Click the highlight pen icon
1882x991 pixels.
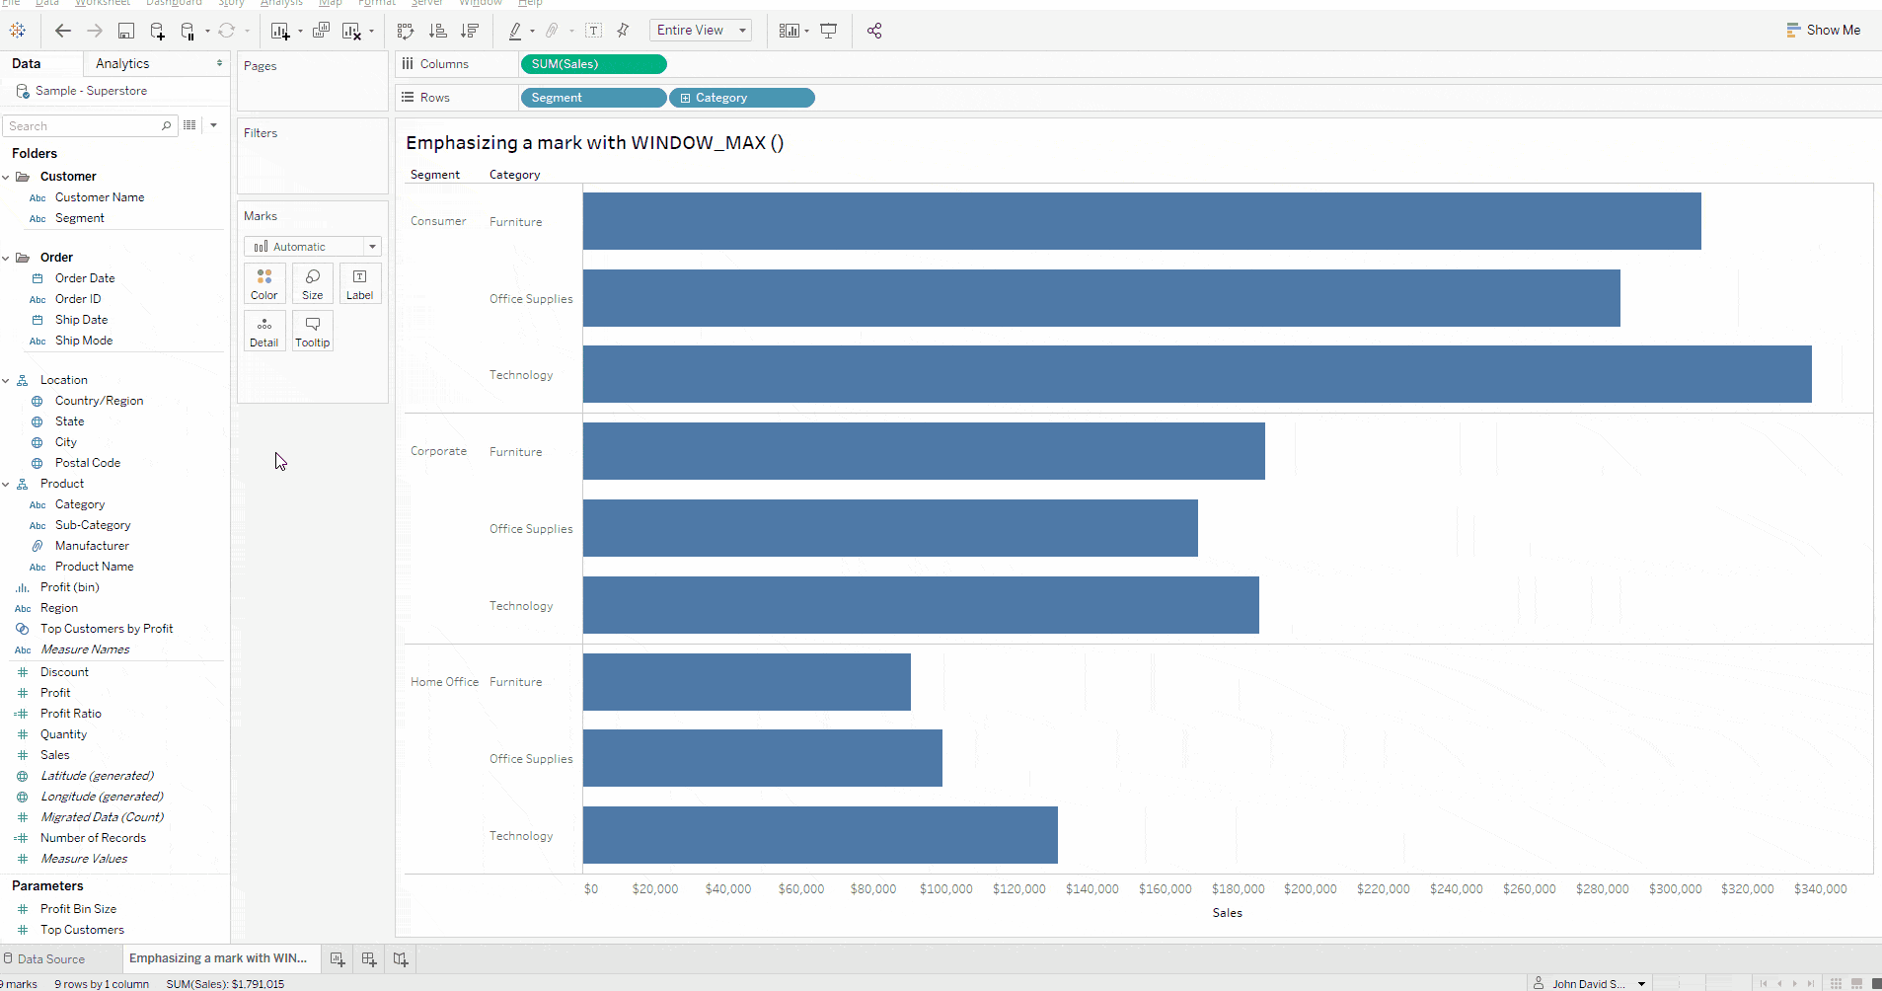coord(515,31)
